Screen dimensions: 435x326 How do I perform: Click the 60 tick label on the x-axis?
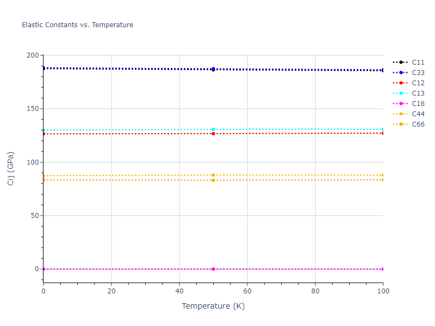click(x=247, y=291)
